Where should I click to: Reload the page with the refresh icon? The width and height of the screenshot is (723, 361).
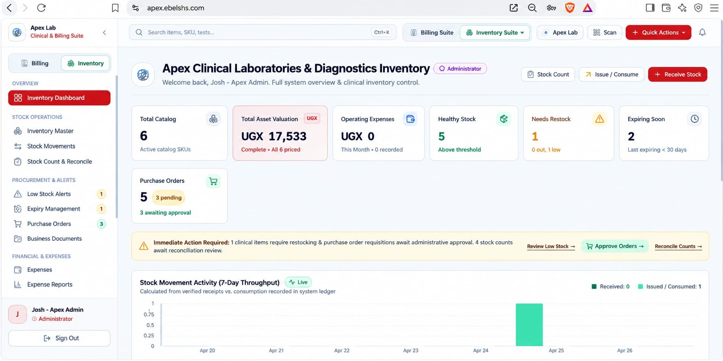coord(42,8)
